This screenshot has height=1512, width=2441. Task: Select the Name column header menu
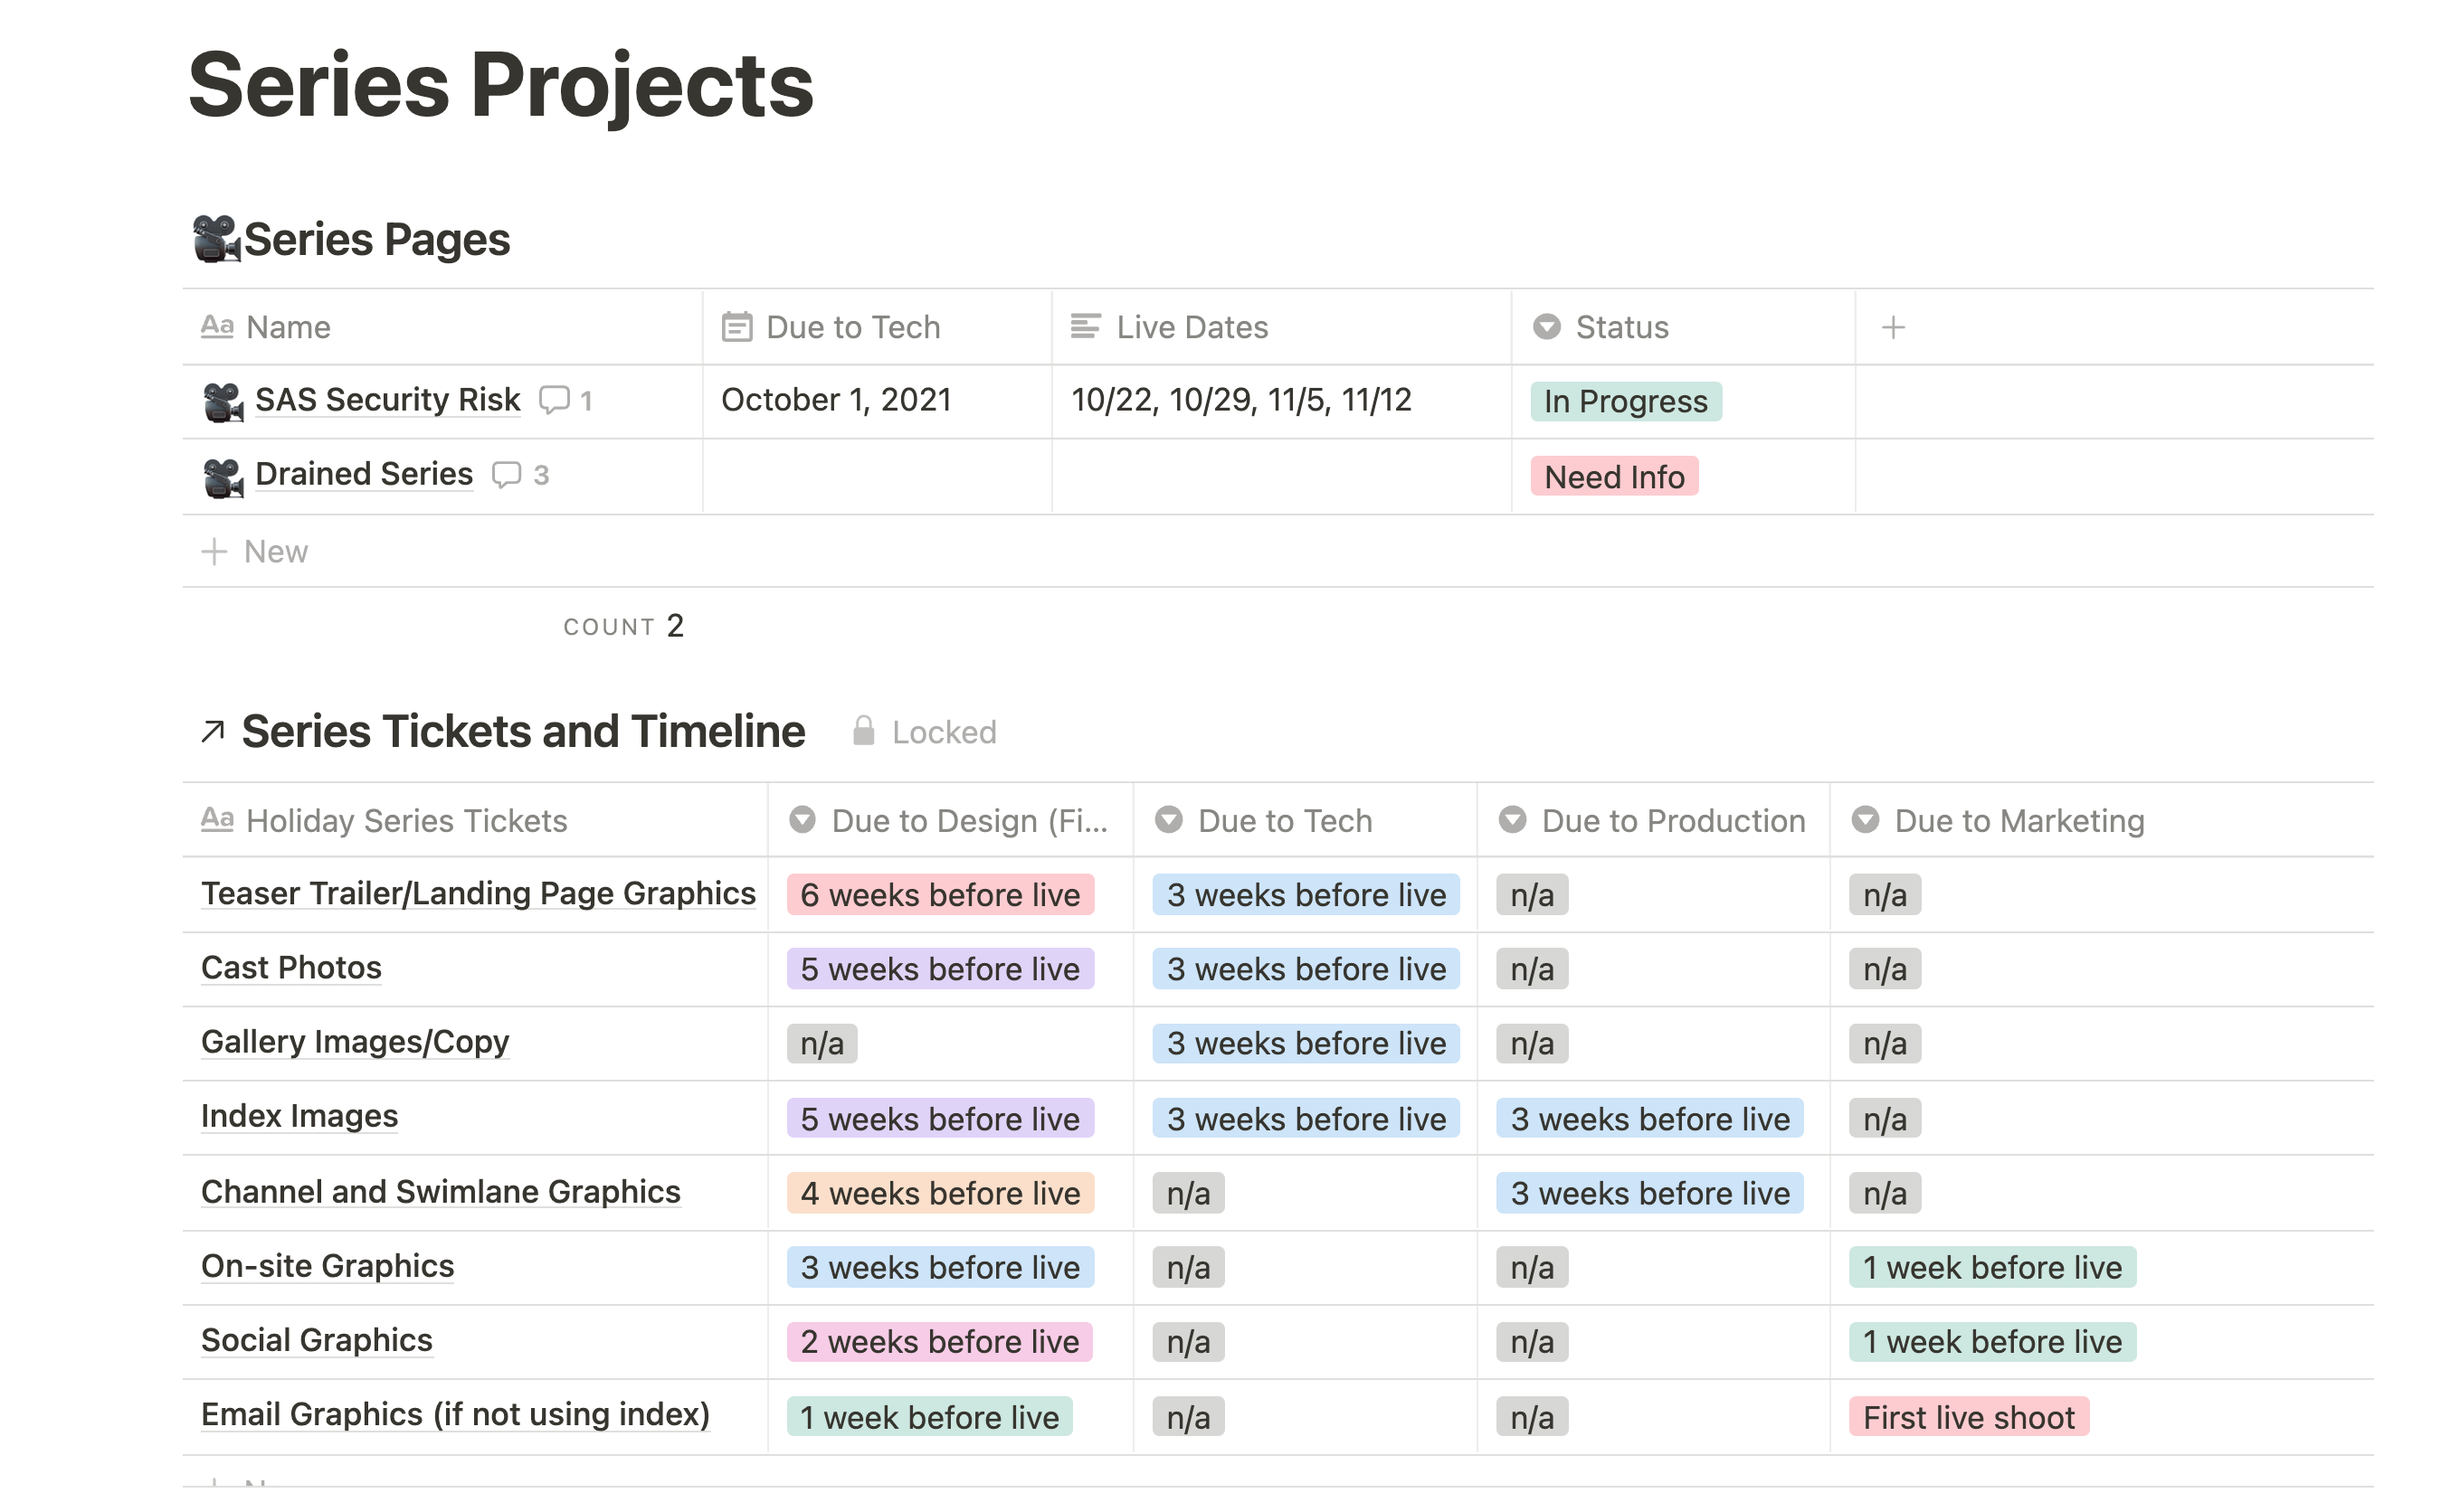click(x=288, y=327)
